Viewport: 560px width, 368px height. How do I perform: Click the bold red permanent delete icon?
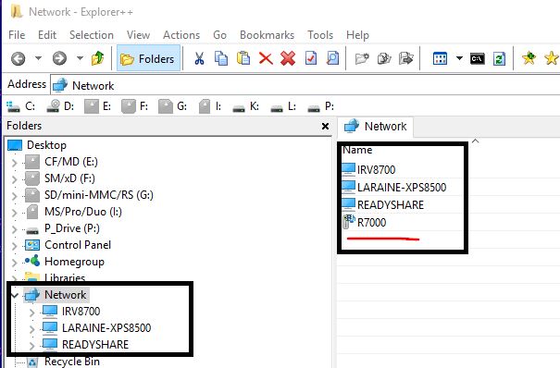[288, 58]
